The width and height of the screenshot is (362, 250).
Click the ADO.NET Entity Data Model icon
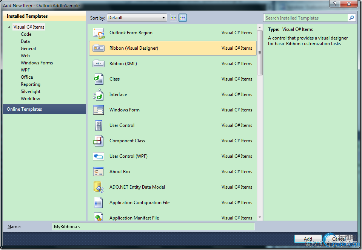click(99, 187)
